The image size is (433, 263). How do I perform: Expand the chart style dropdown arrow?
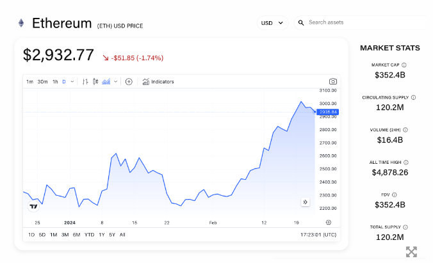click(x=115, y=82)
